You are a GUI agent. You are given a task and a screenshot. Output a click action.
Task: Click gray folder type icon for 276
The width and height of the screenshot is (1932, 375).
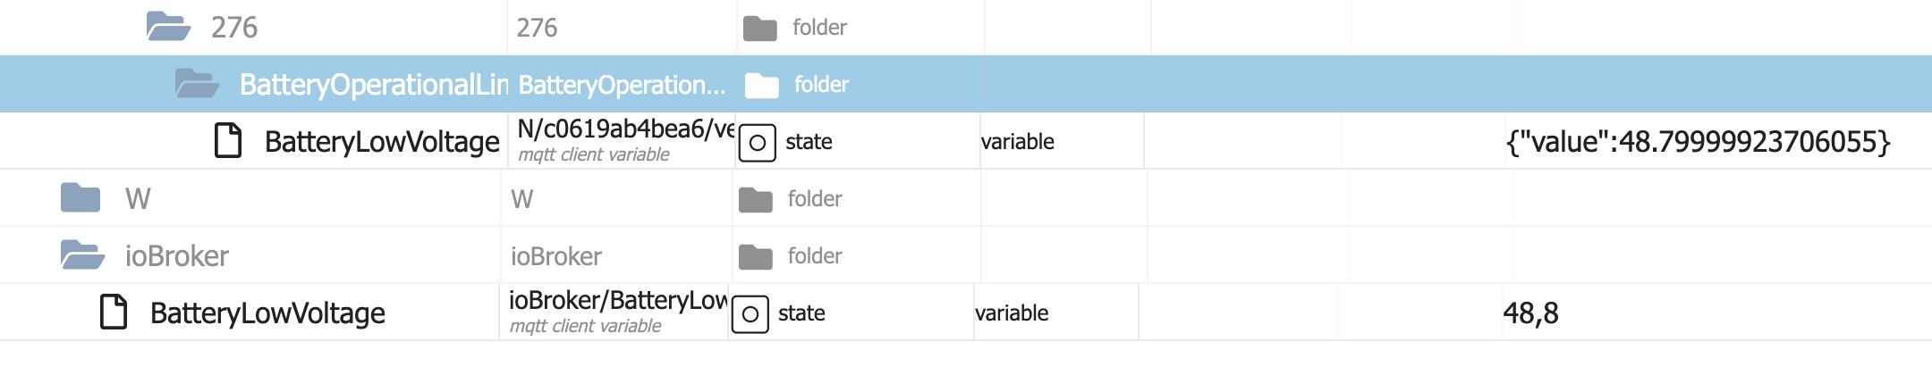tap(759, 29)
